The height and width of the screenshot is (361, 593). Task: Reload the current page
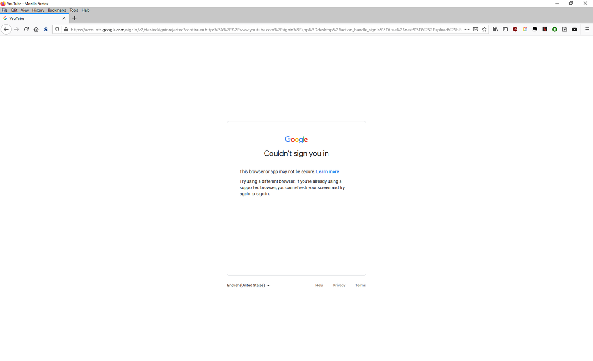tap(26, 29)
